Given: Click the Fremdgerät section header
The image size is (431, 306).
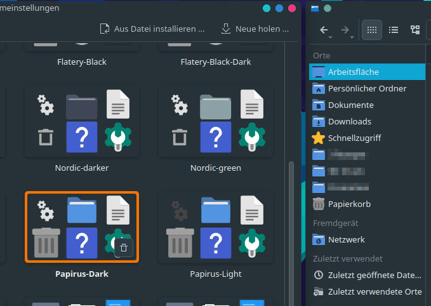Looking at the screenshot, I should [335, 223].
